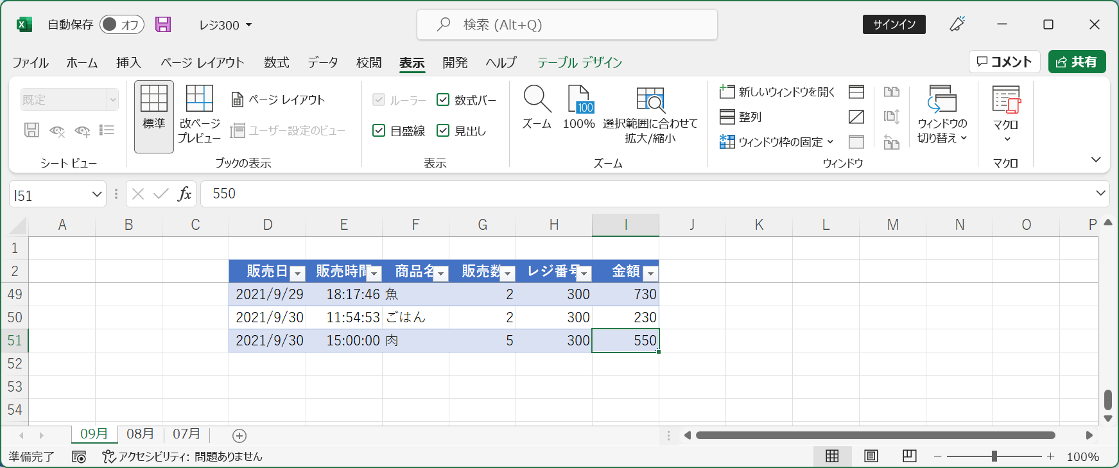Open ウィンドウの切り替え switch windows dropdown

tap(942, 115)
